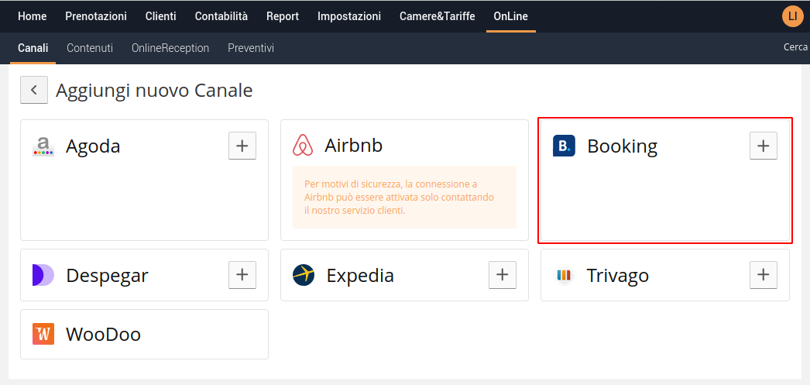The height and width of the screenshot is (385, 810).
Task: Click the Airbnb security notice message
Action: click(404, 197)
